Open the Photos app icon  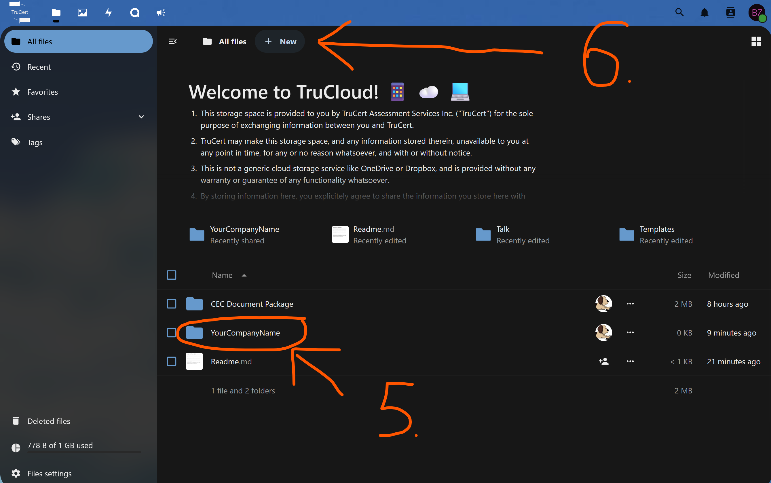pyautogui.click(x=82, y=12)
